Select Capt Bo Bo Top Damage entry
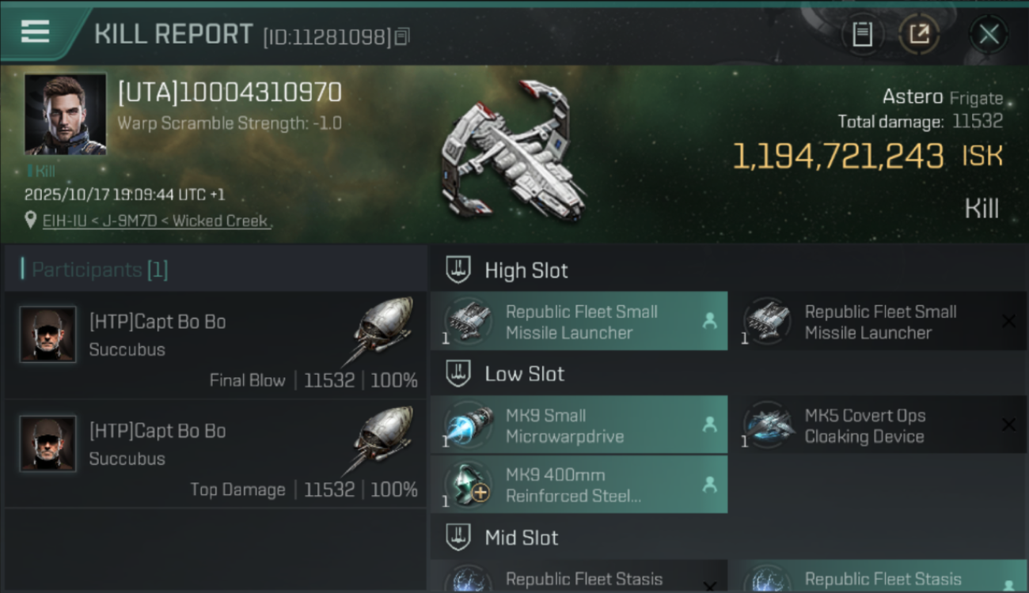The height and width of the screenshot is (593, 1029). pos(215,453)
